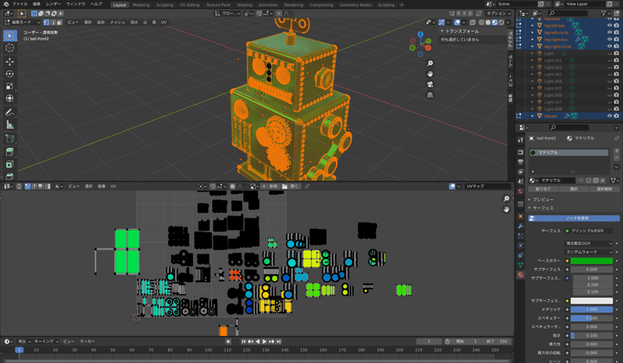Pin the material properties panel
The width and height of the screenshot is (623, 363).
click(x=616, y=139)
